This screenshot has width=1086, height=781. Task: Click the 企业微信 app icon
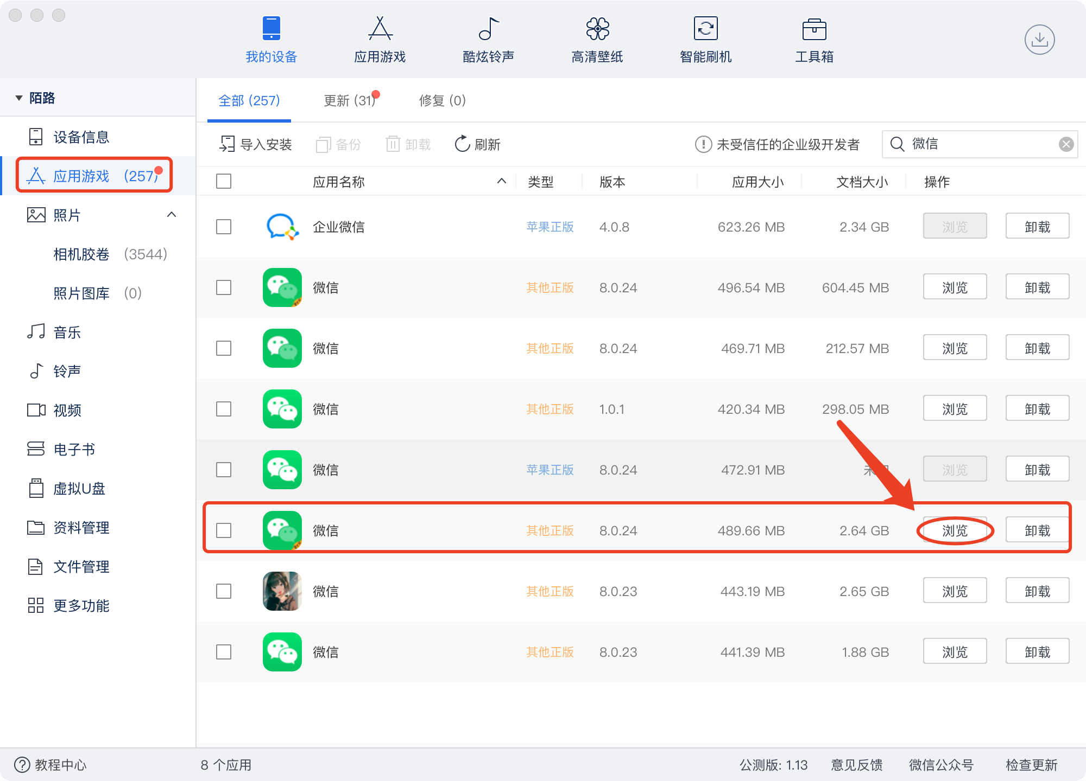click(x=282, y=227)
